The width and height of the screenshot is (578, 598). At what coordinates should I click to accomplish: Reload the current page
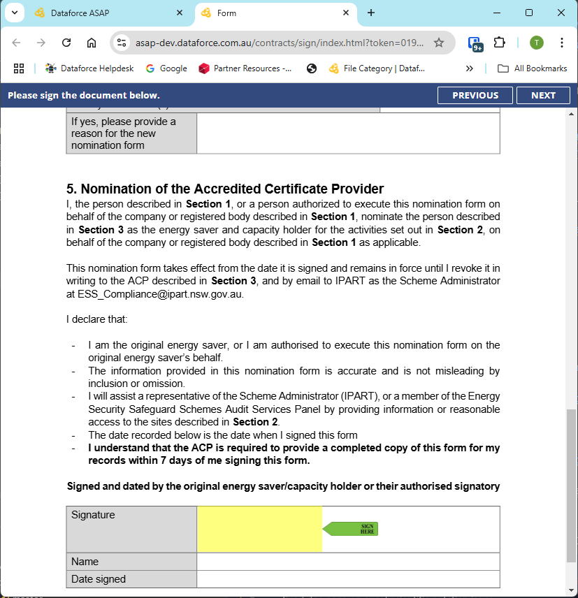pyautogui.click(x=66, y=43)
